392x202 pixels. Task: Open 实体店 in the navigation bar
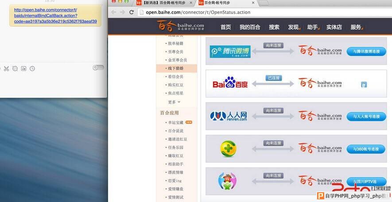pyautogui.click(x=334, y=27)
